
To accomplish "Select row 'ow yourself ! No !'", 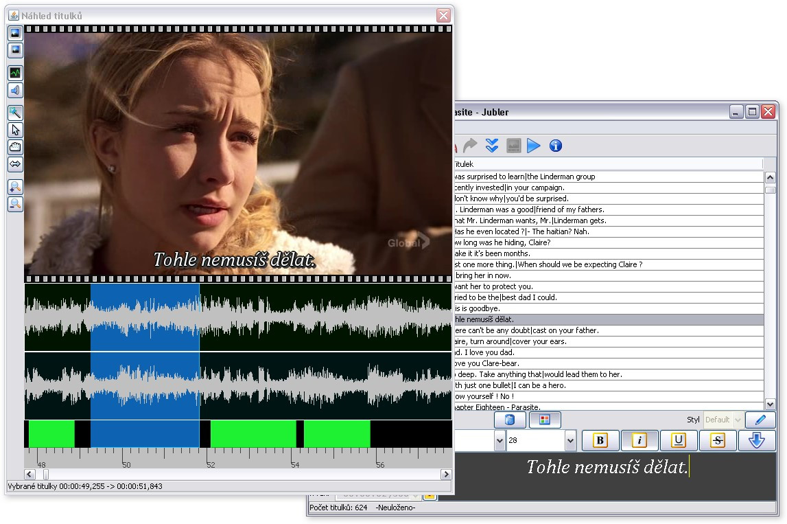I will pyautogui.click(x=609, y=396).
